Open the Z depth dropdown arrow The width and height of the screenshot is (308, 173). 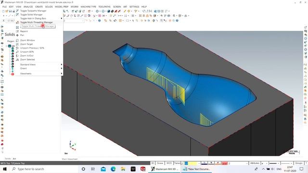coord(199,163)
